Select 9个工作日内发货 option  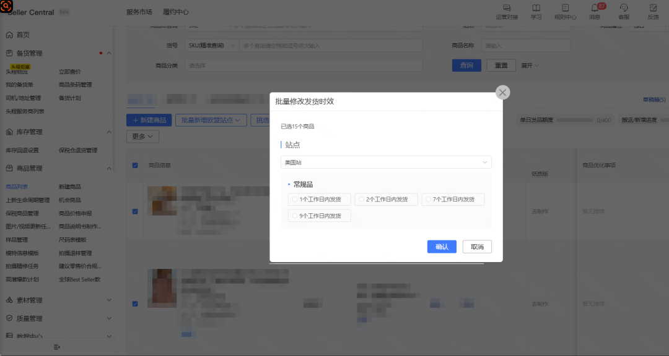[320, 216]
